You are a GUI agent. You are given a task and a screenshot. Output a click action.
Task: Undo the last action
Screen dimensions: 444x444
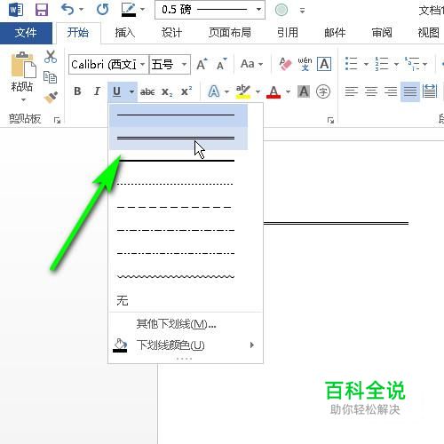coord(67,10)
